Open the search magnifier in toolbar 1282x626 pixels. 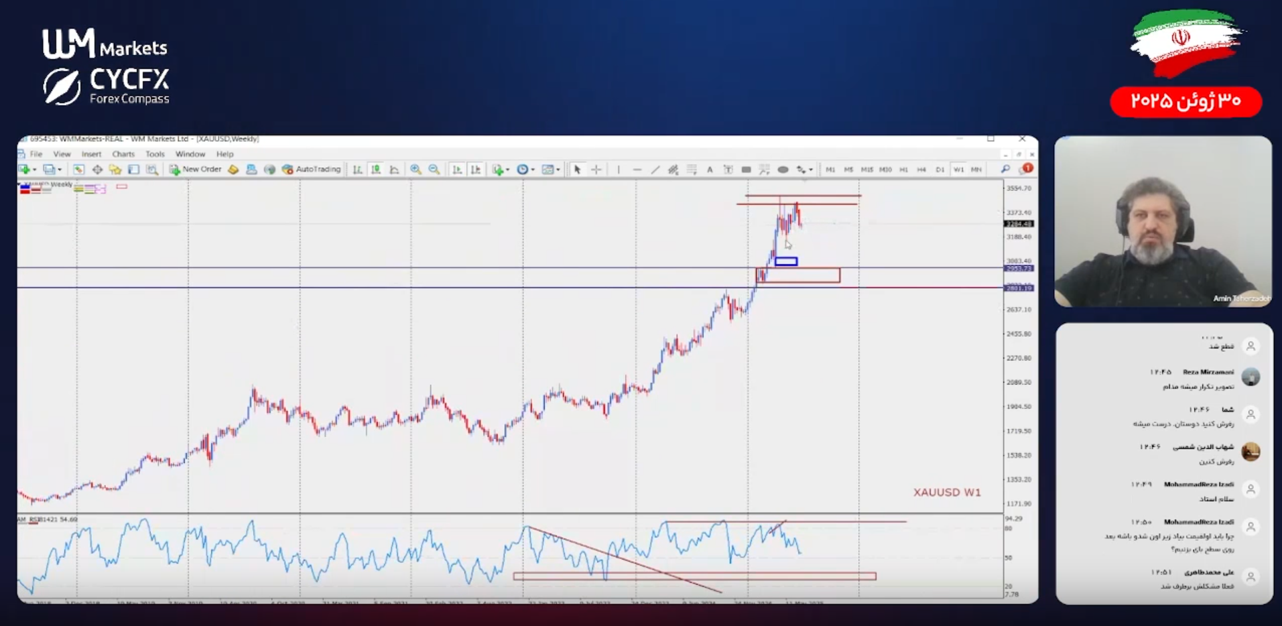click(1005, 170)
